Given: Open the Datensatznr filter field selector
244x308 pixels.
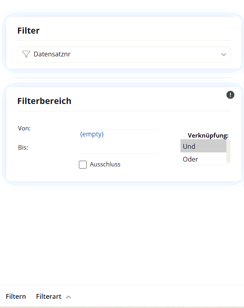Looking at the screenshot, I should (x=124, y=55).
